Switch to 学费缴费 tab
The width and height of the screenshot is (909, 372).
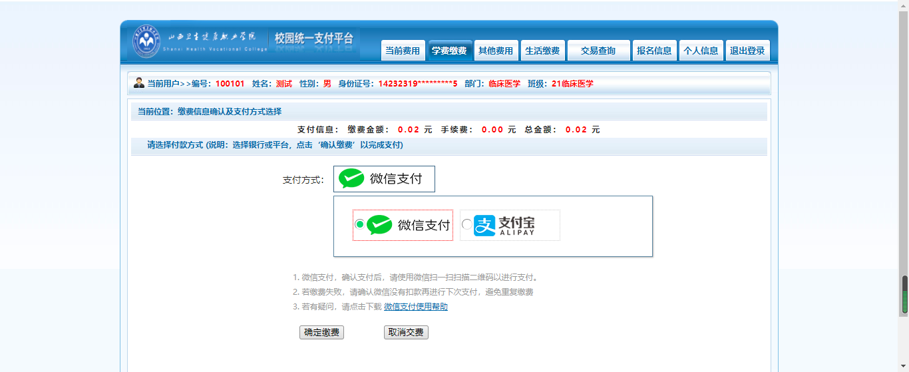(450, 51)
